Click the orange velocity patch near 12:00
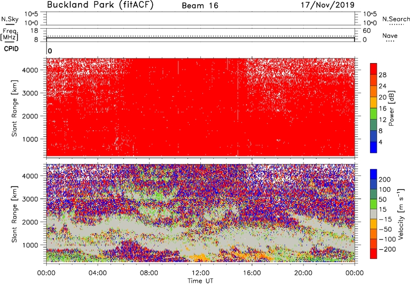 click(200, 257)
